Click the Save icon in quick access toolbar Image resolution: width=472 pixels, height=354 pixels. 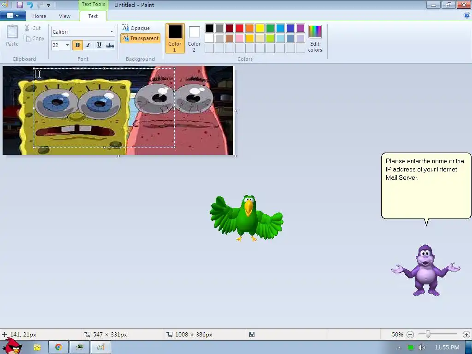[x=20, y=5]
